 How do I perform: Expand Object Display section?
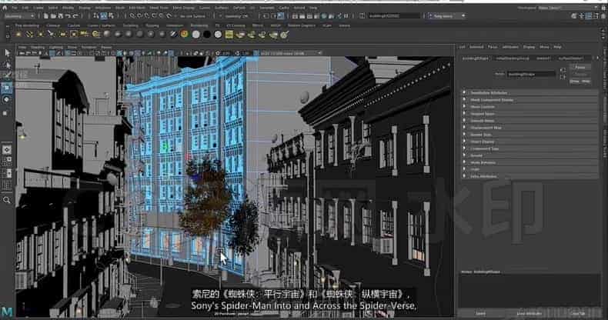[529, 142]
